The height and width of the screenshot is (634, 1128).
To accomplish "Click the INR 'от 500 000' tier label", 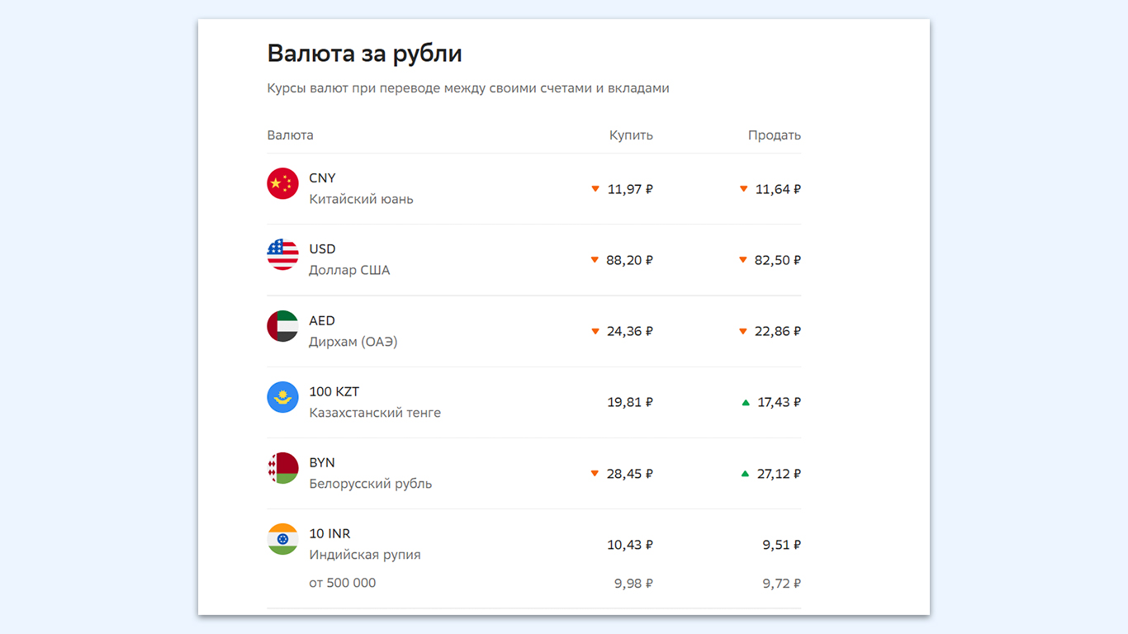I will point(343,583).
